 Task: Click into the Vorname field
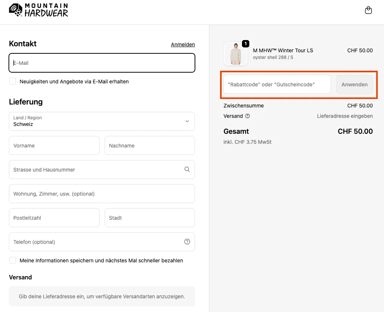click(54, 145)
